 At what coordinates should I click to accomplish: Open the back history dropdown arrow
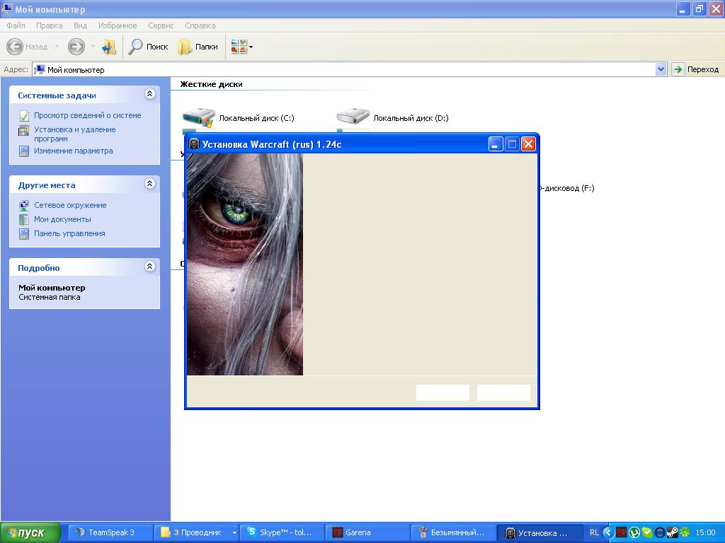click(57, 47)
